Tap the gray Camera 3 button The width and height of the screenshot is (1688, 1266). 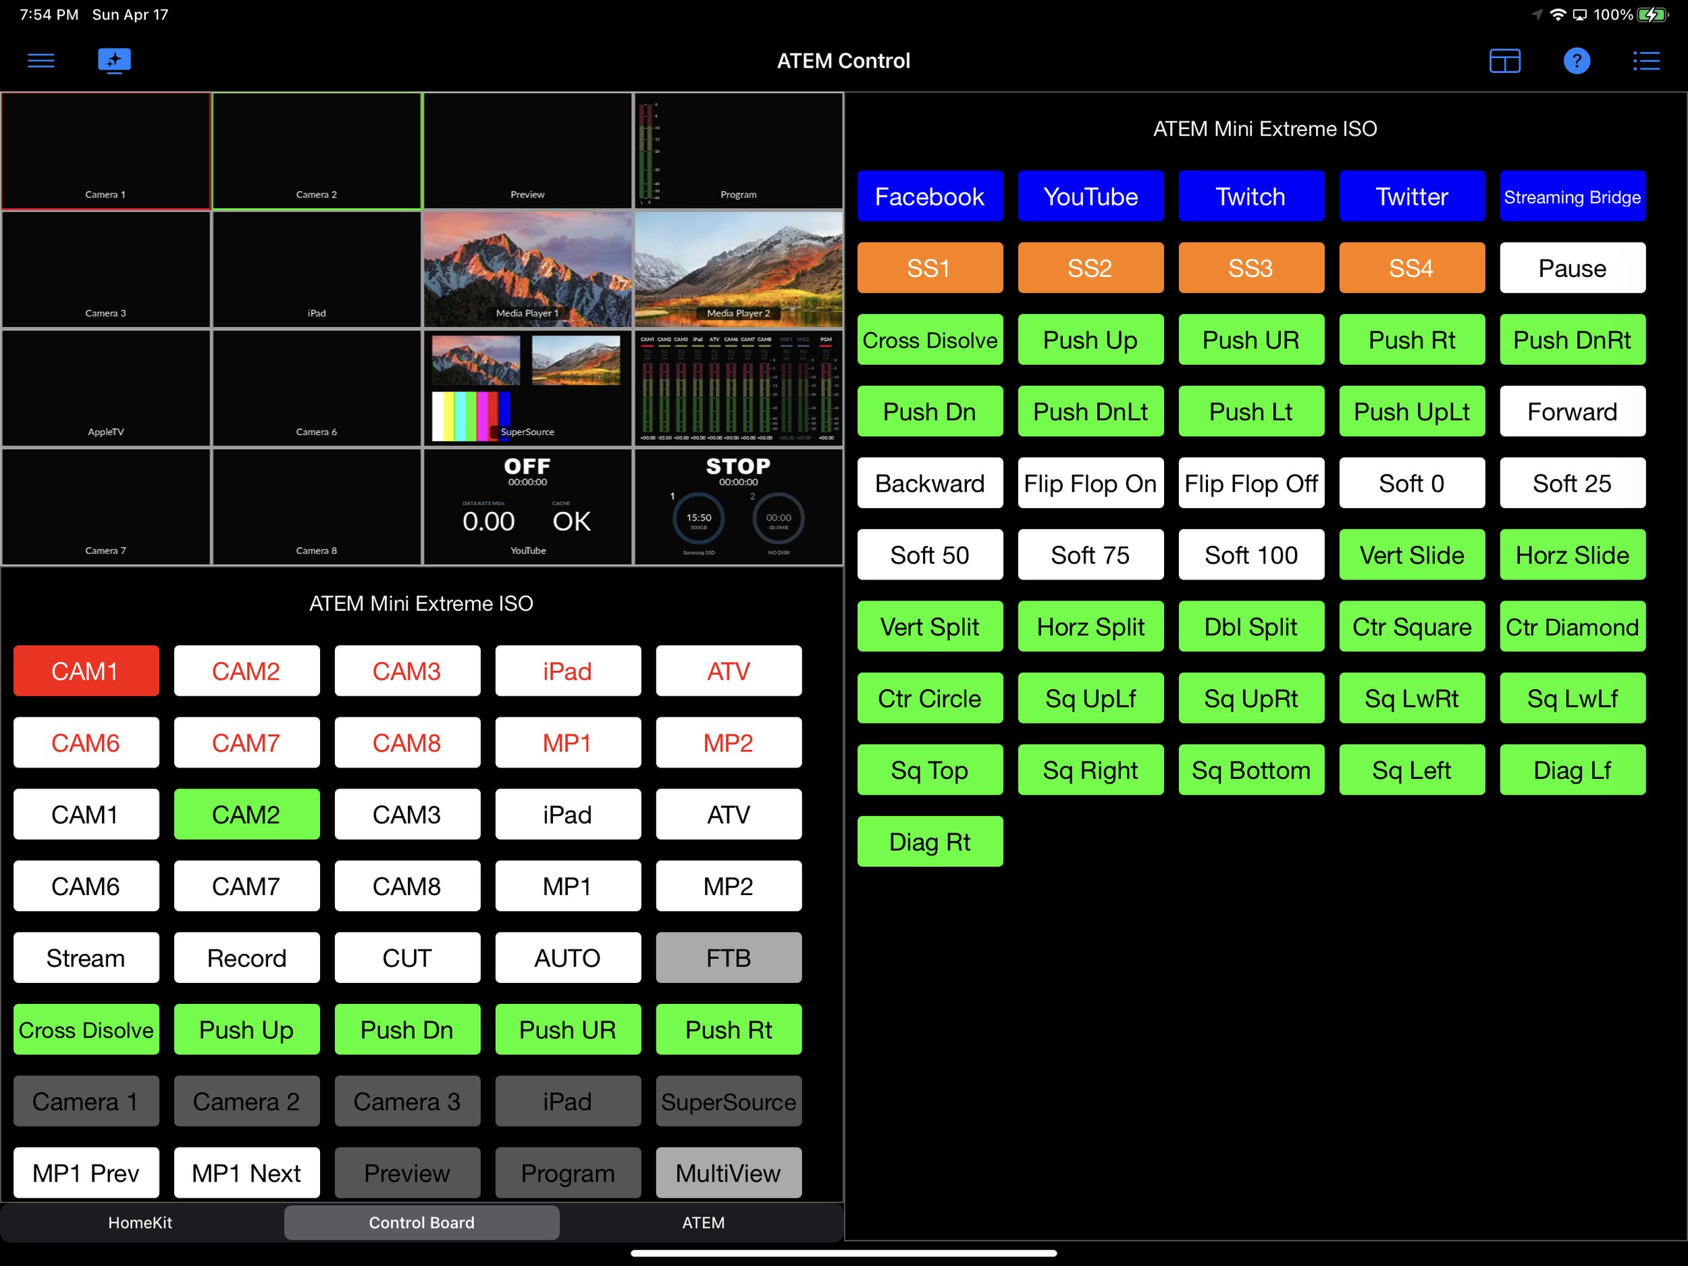pos(408,1101)
